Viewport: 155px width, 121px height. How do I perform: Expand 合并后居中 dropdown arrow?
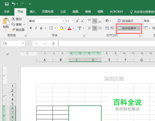click(139, 28)
